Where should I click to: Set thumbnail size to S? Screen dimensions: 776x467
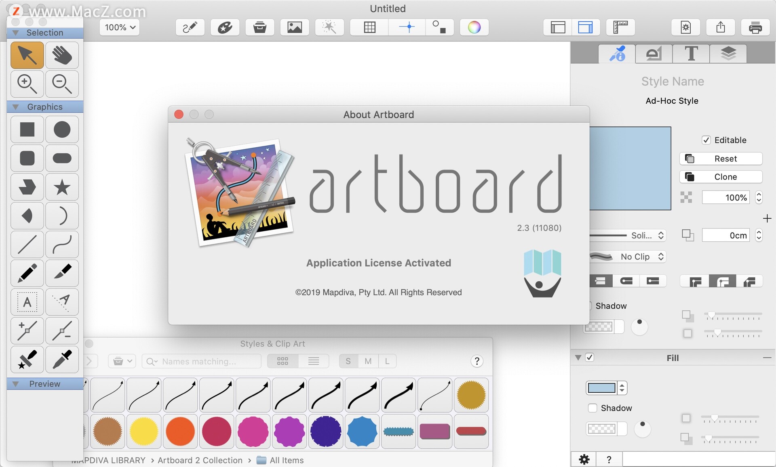click(x=348, y=361)
